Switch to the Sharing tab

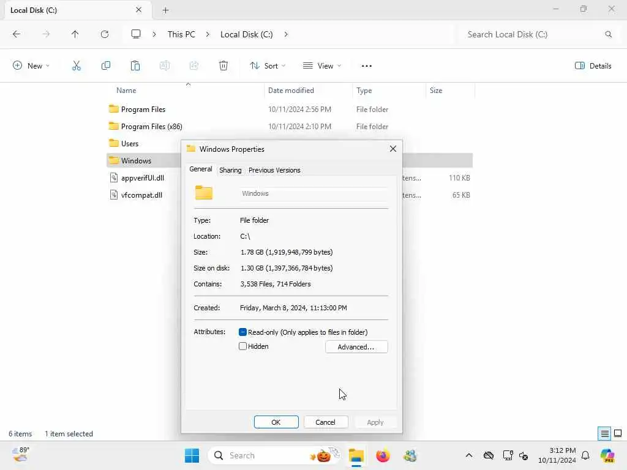230,170
